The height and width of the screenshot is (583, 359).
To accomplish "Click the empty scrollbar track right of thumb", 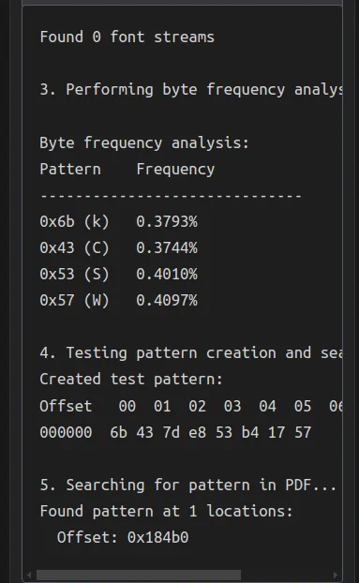I will point(285,575).
